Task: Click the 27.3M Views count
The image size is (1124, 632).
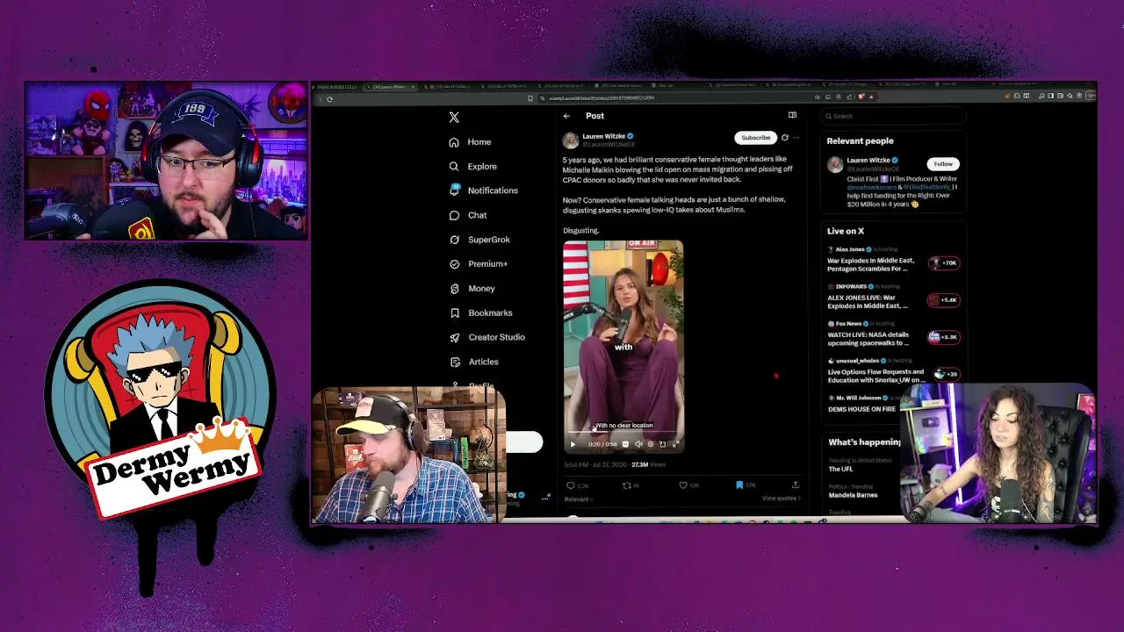Action: (x=648, y=465)
